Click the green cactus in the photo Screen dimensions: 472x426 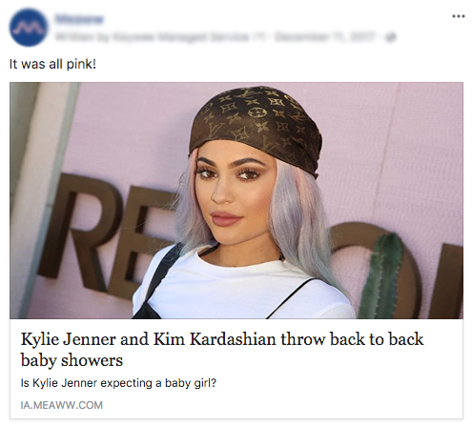382,276
